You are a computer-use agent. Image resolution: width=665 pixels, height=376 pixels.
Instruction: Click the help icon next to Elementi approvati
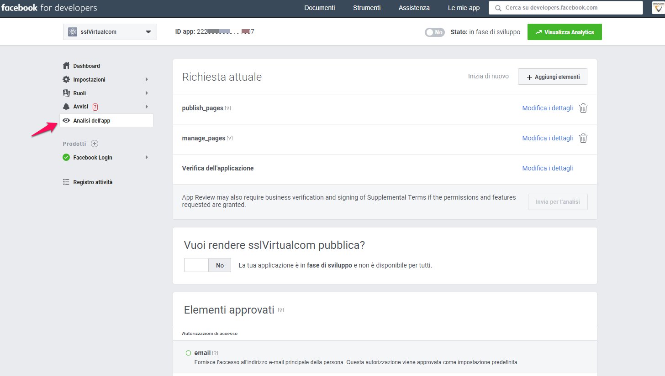[x=281, y=310]
